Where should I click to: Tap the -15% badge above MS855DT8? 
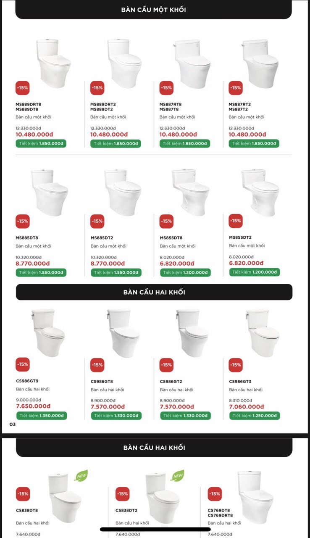166,221
